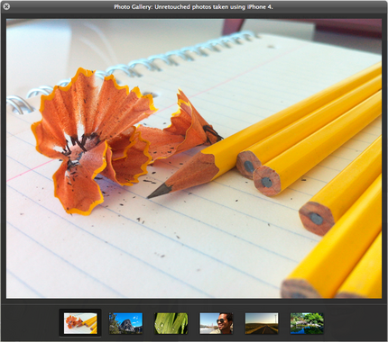Close the Photo Gallery overlay
388x342 pixels.
click(6, 6)
